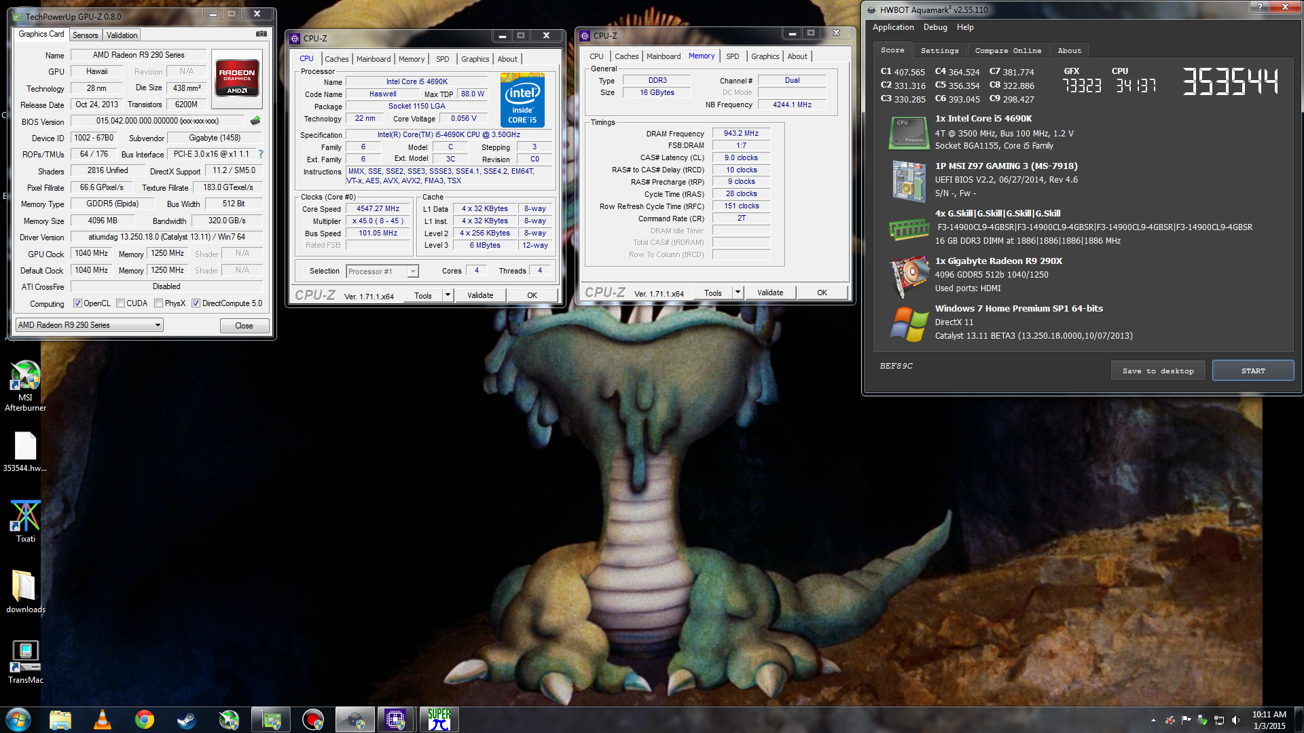Open the SPD tab in right CPU-Z
Viewport: 1304px width, 733px height.
[733, 56]
